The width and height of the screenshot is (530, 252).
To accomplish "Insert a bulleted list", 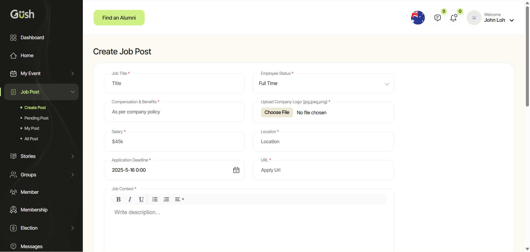I will tap(155, 199).
